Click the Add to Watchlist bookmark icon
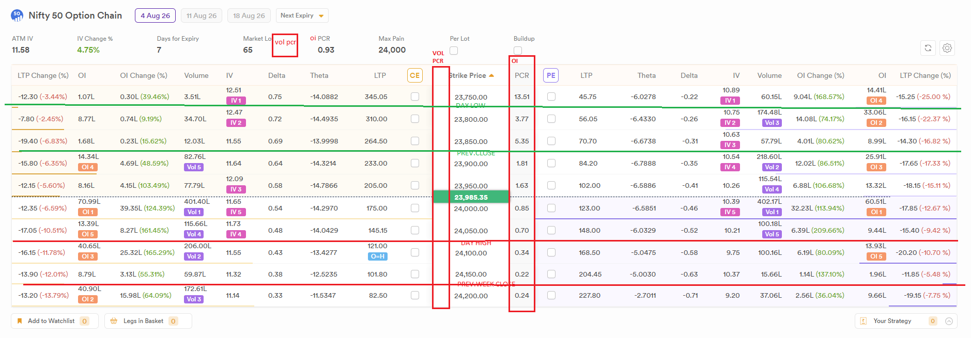 pyautogui.click(x=20, y=321)
